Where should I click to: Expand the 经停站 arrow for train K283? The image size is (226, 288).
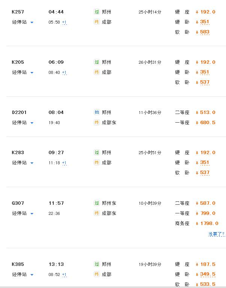tap(32, 163)
